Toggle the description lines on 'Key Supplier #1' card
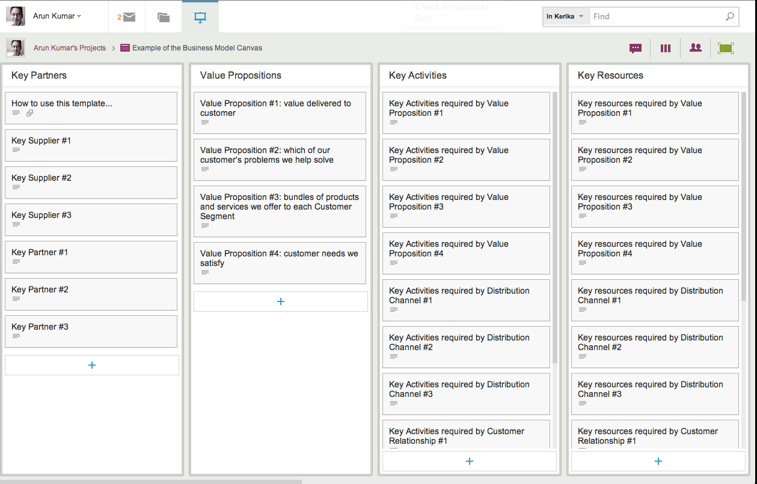 [16, 151]
